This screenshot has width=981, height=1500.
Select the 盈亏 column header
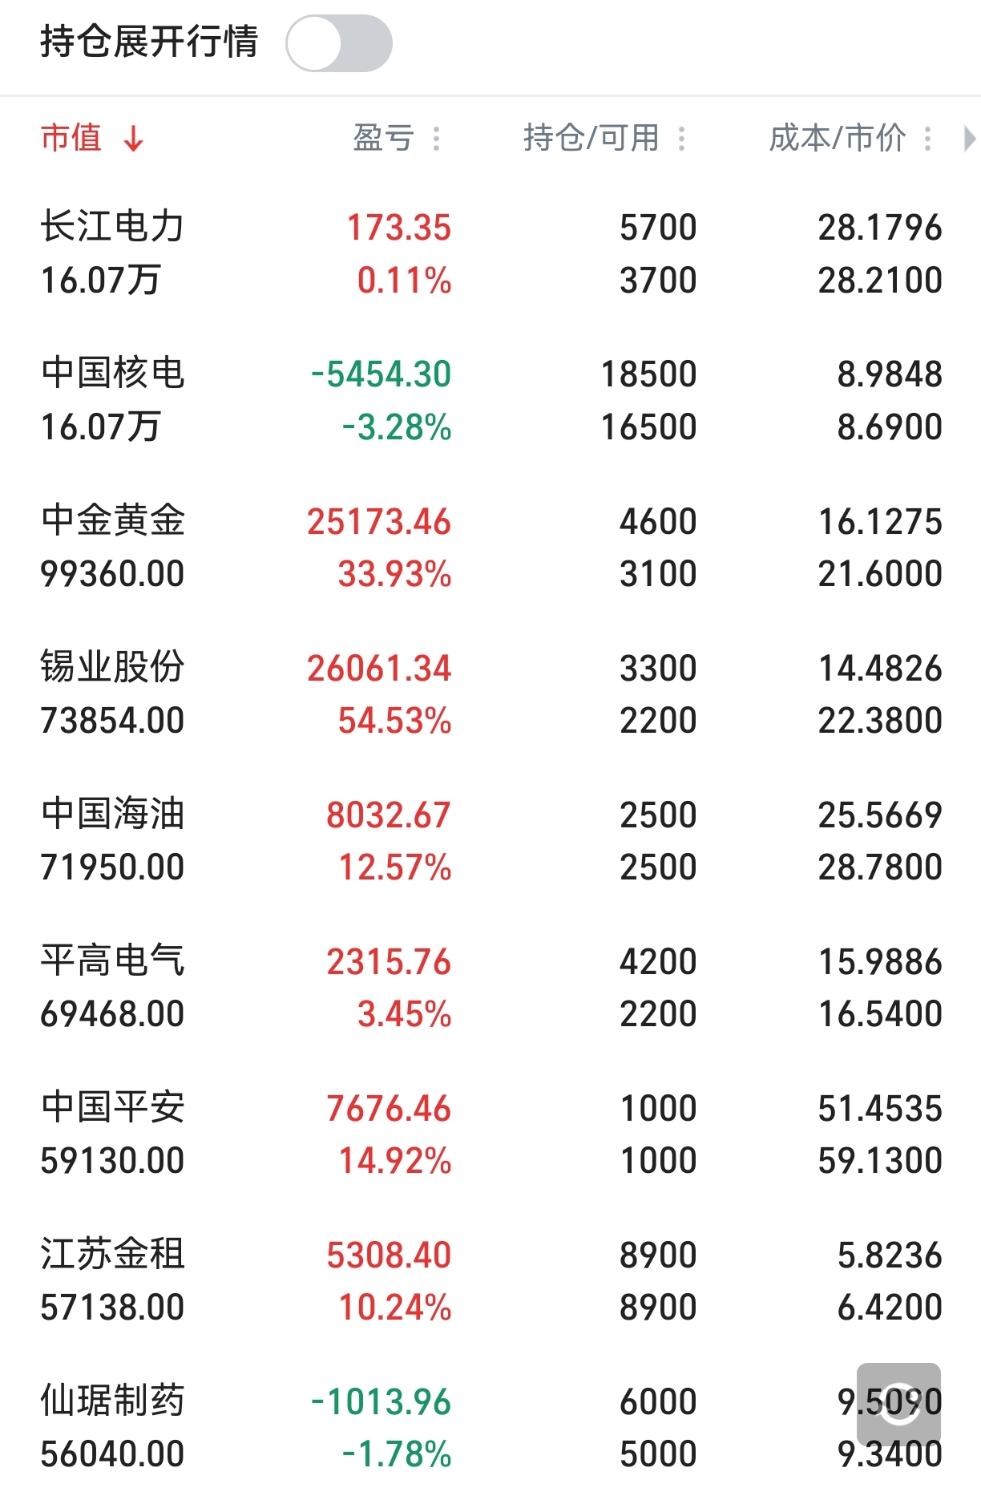coord(383,139)
